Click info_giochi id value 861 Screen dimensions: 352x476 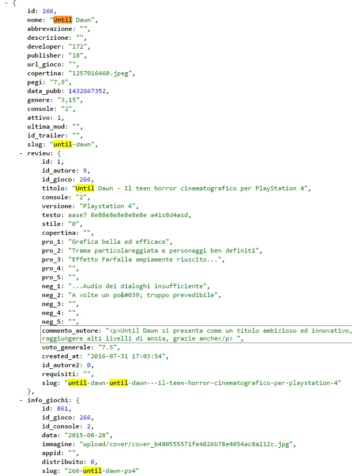pyautogui.click(x=63, y=409)
